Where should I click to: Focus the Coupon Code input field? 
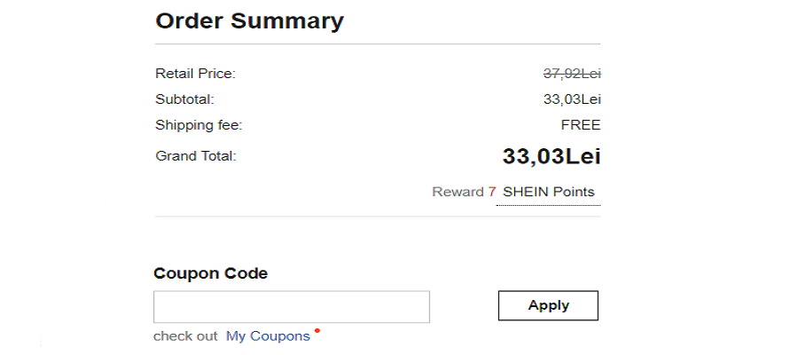pyautogui.click(x=291, y=306)
